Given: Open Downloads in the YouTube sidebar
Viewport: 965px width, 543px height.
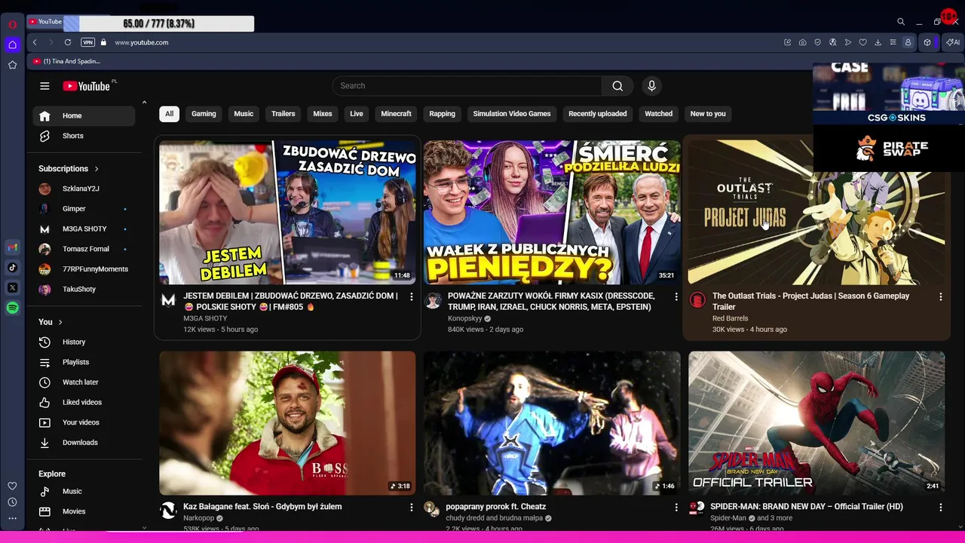Looking at the screenshot, I should click(84, 443).
